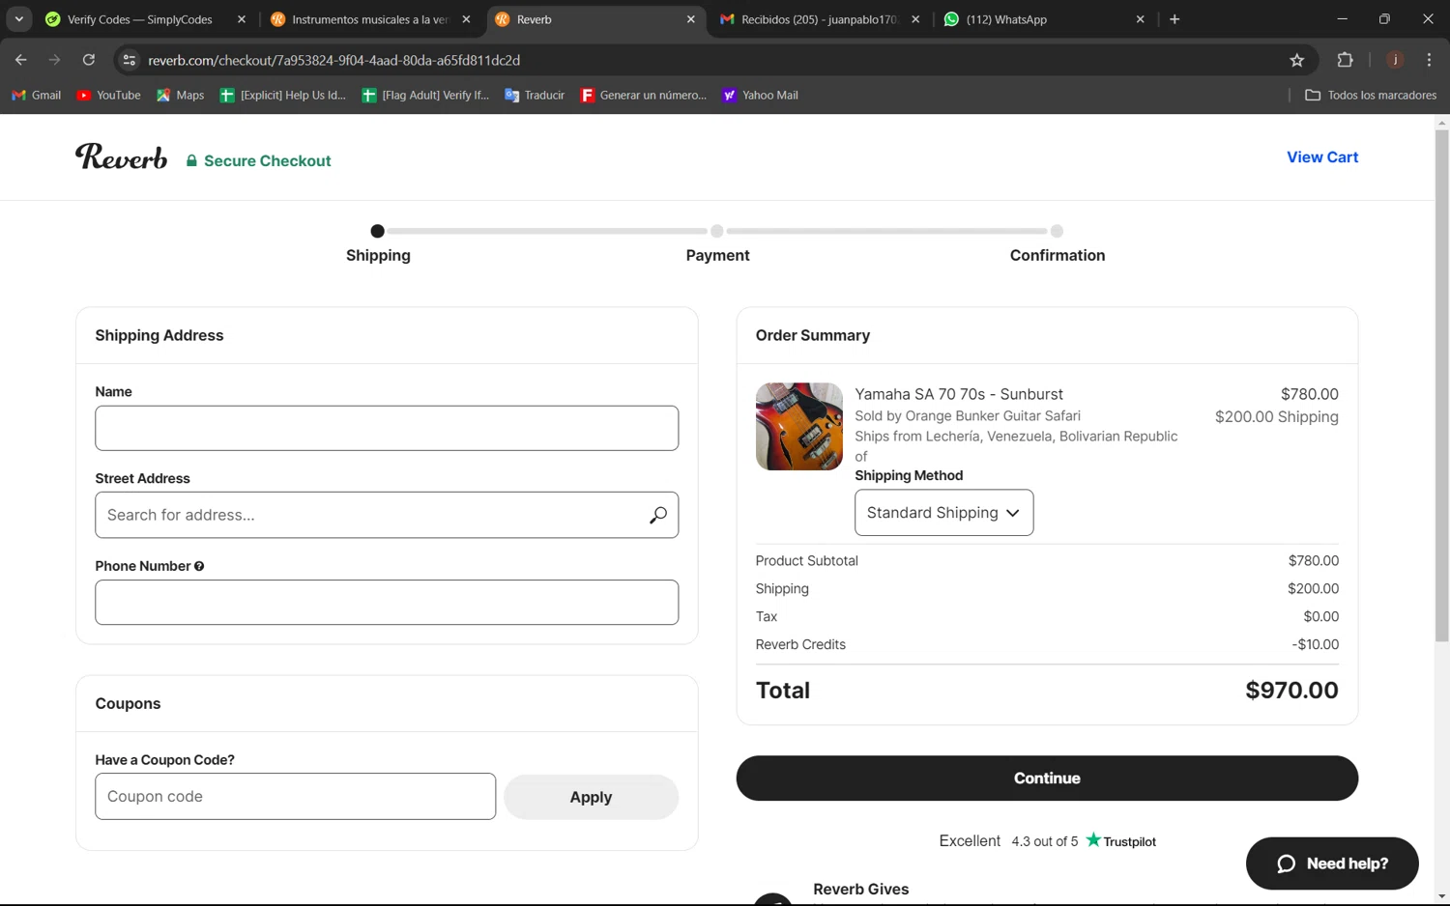Apply the coupon code

[x=591, y=797]
